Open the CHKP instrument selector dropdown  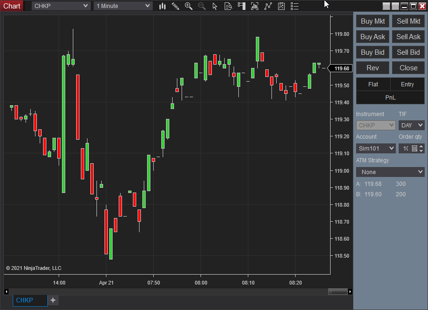[x=61, y=6]
